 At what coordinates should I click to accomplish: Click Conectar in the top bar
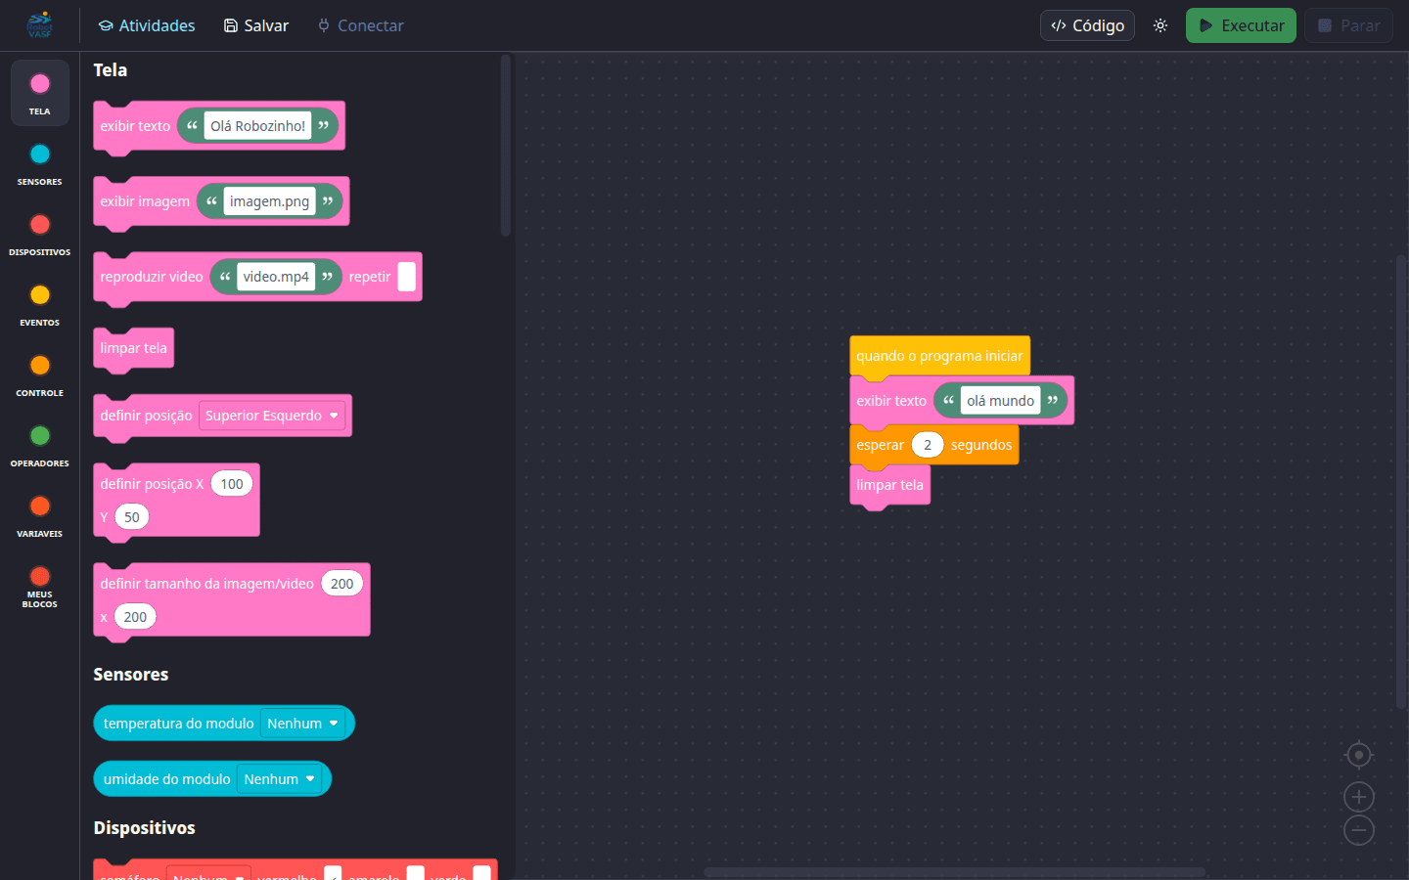point(361,25)
